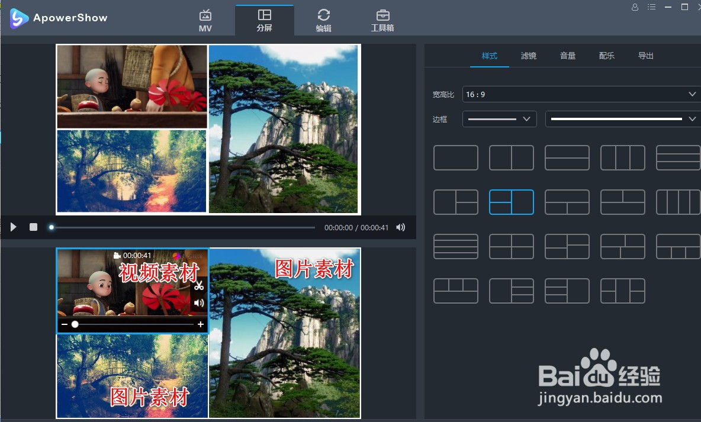Click the scissors trim icon on video clip
This screenshot has width=701, height=422.
(199, 285)
